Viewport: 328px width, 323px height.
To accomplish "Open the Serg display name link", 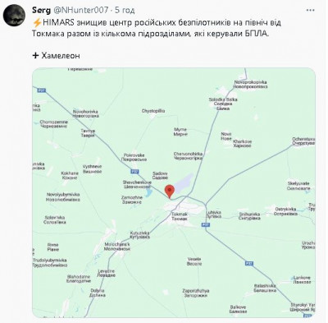I will 41,11.
